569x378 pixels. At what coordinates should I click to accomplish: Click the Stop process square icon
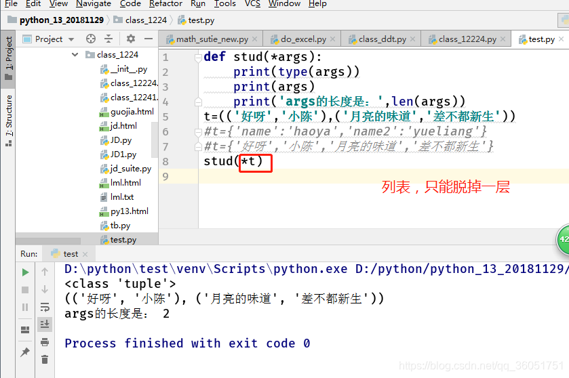coord(25,290)
